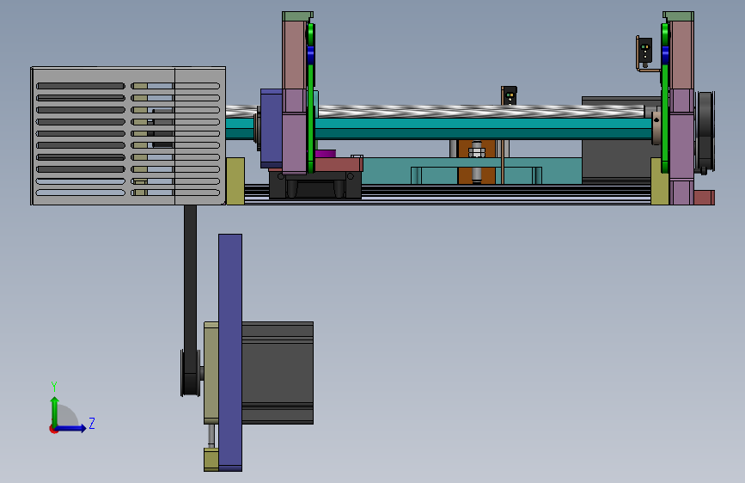This screenshot has width=745, height=483.
Task: Select the teal beam under the lead screw
Action: [482, 128]
